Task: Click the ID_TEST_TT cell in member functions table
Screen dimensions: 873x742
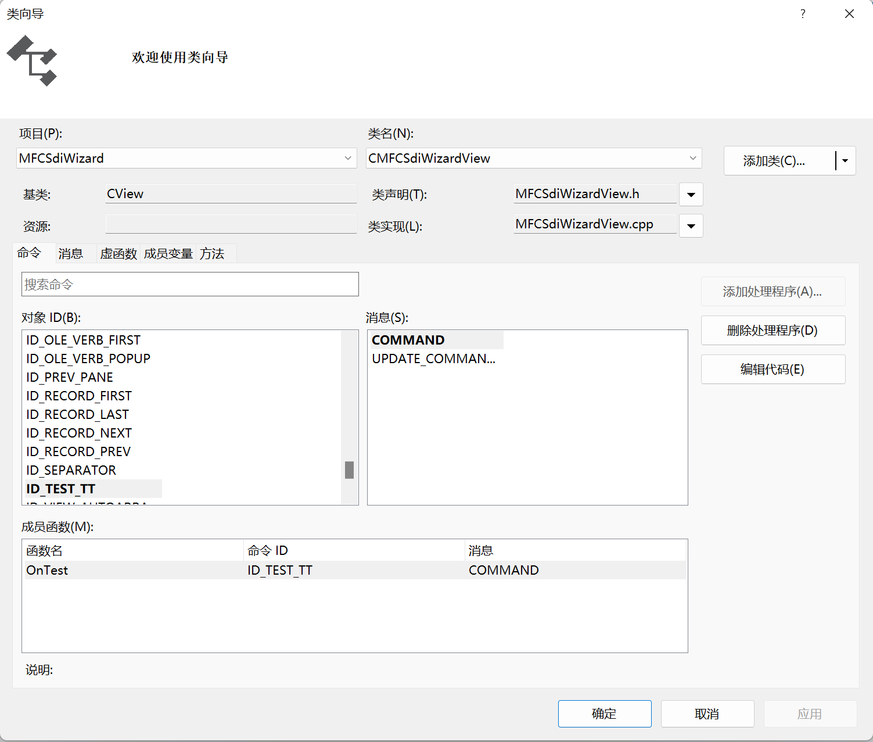Action: pyautogui.click(x=280, y=570)
